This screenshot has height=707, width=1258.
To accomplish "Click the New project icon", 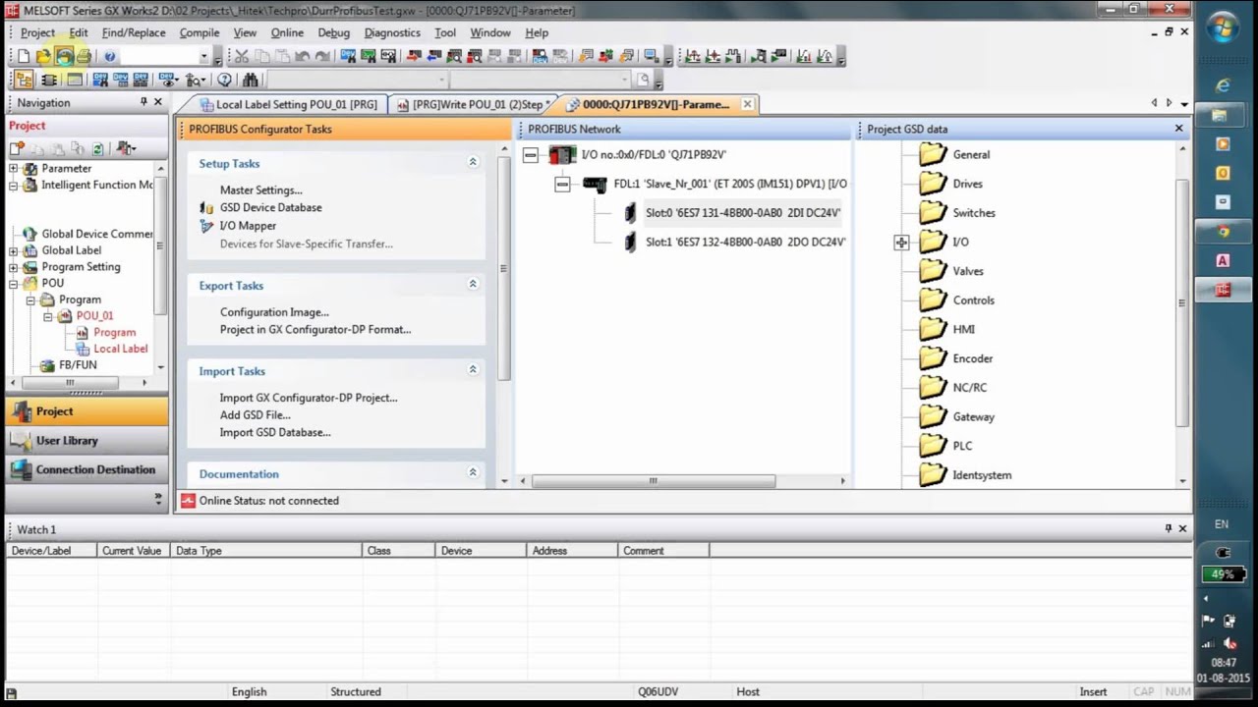I will pos(24,57).
